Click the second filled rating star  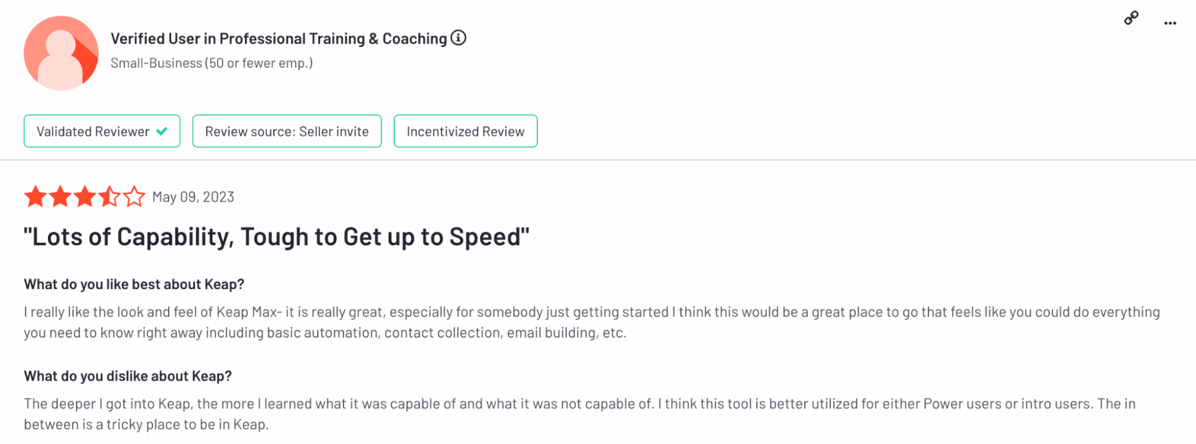60,196
